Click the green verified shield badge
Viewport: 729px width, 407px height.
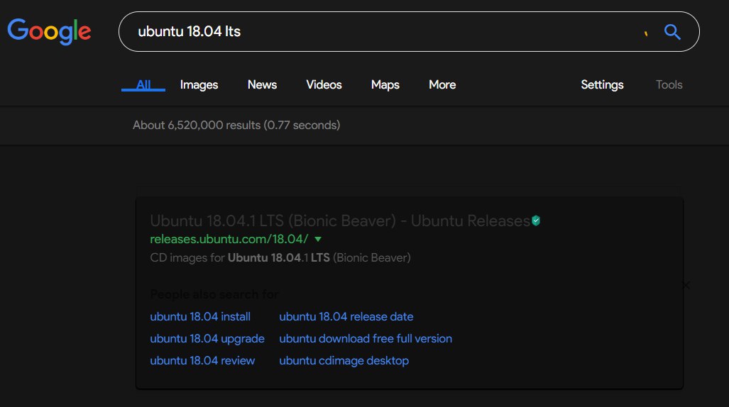coord(536,221)
